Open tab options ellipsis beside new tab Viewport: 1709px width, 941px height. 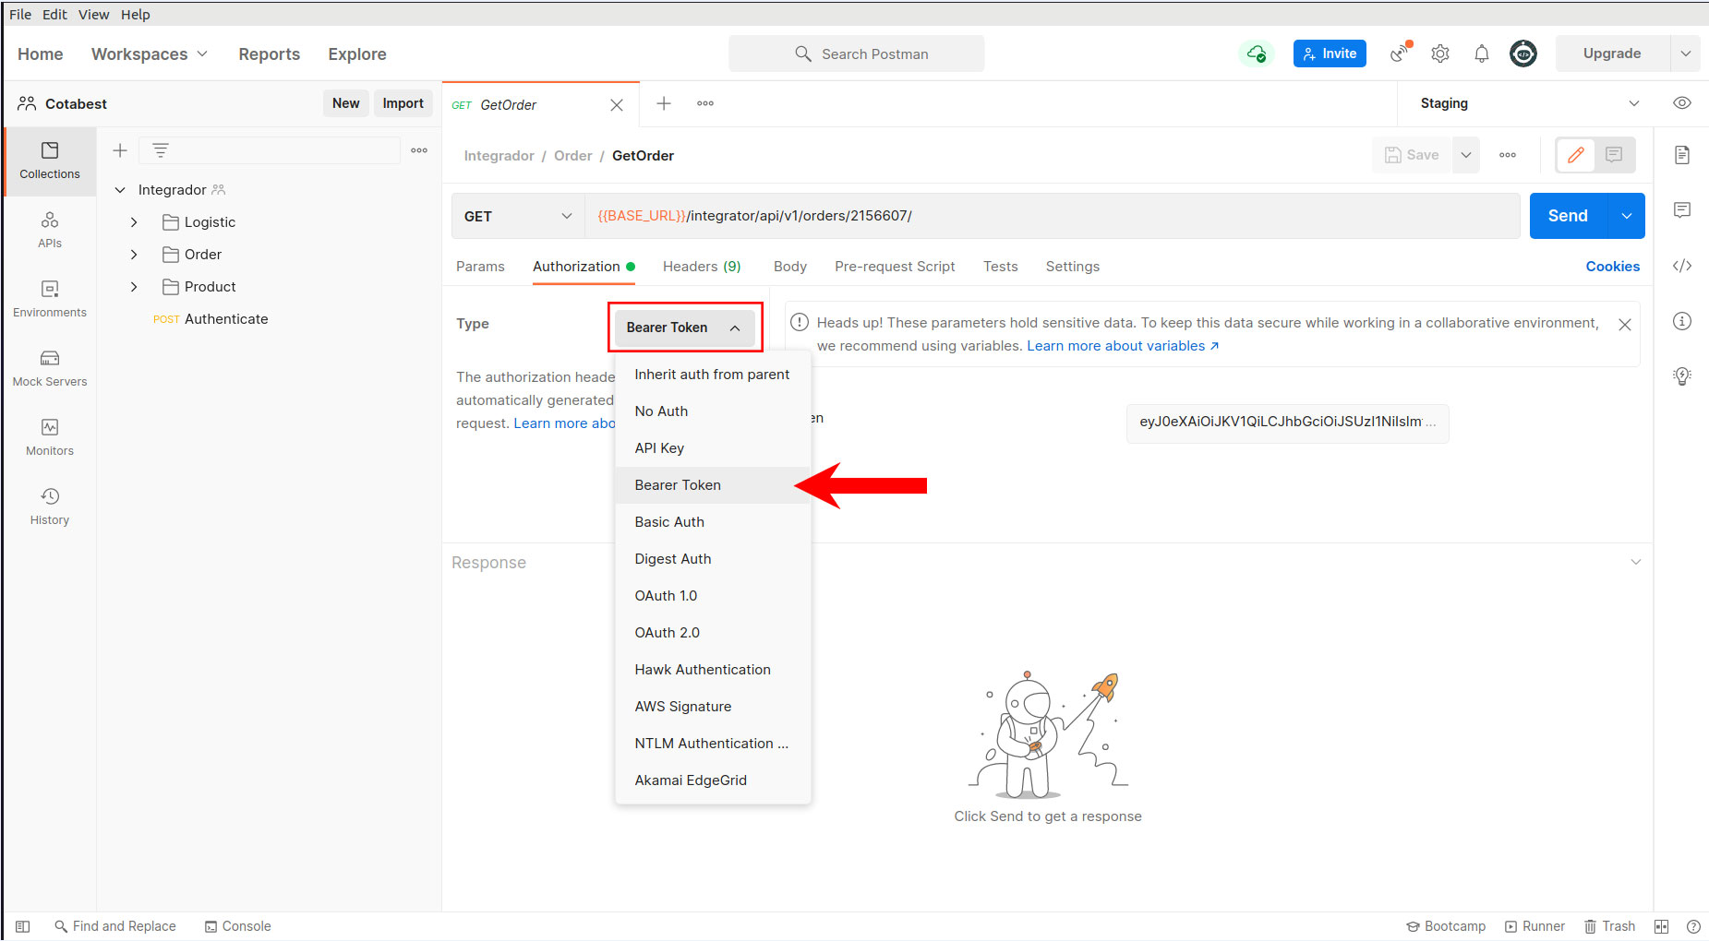pyautogui.click(x=705, y=103)
